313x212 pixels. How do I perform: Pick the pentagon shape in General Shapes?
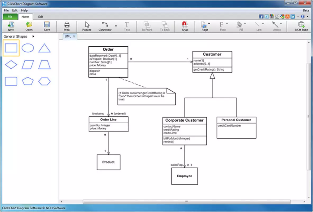[28, 81]
